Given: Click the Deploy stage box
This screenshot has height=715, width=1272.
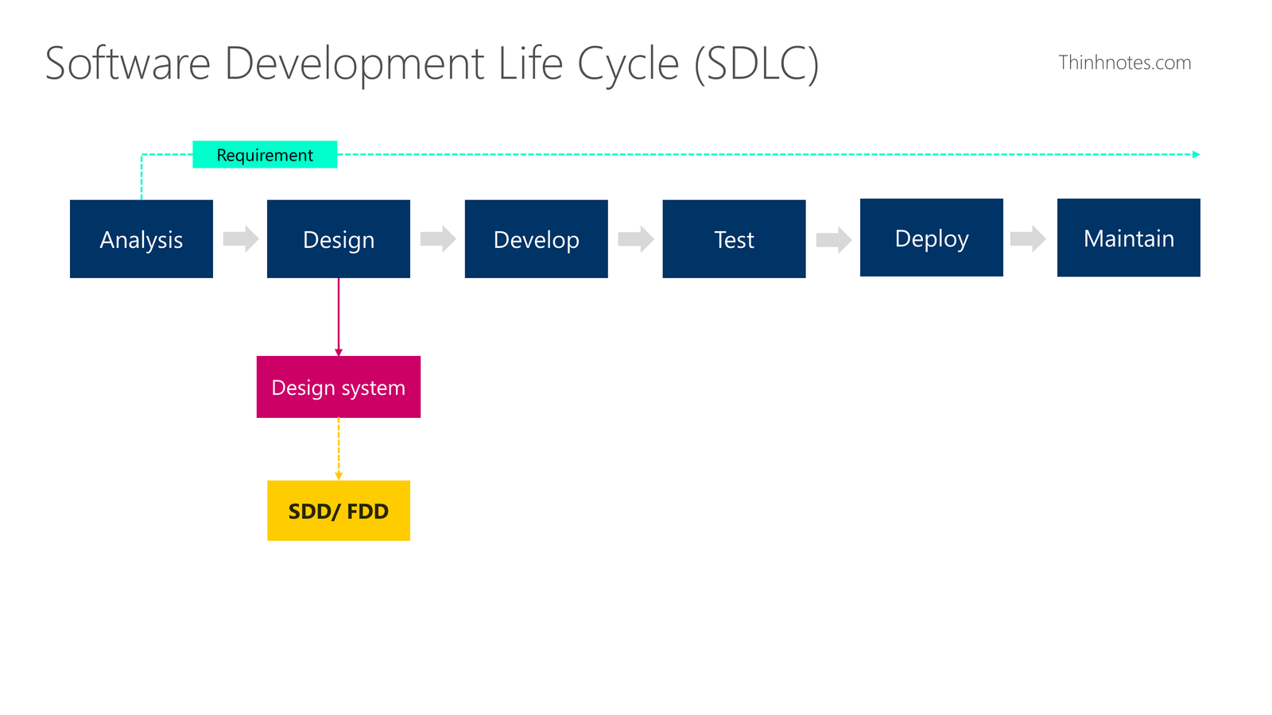Looking at the screenshot, I should [x=932, y=238].
